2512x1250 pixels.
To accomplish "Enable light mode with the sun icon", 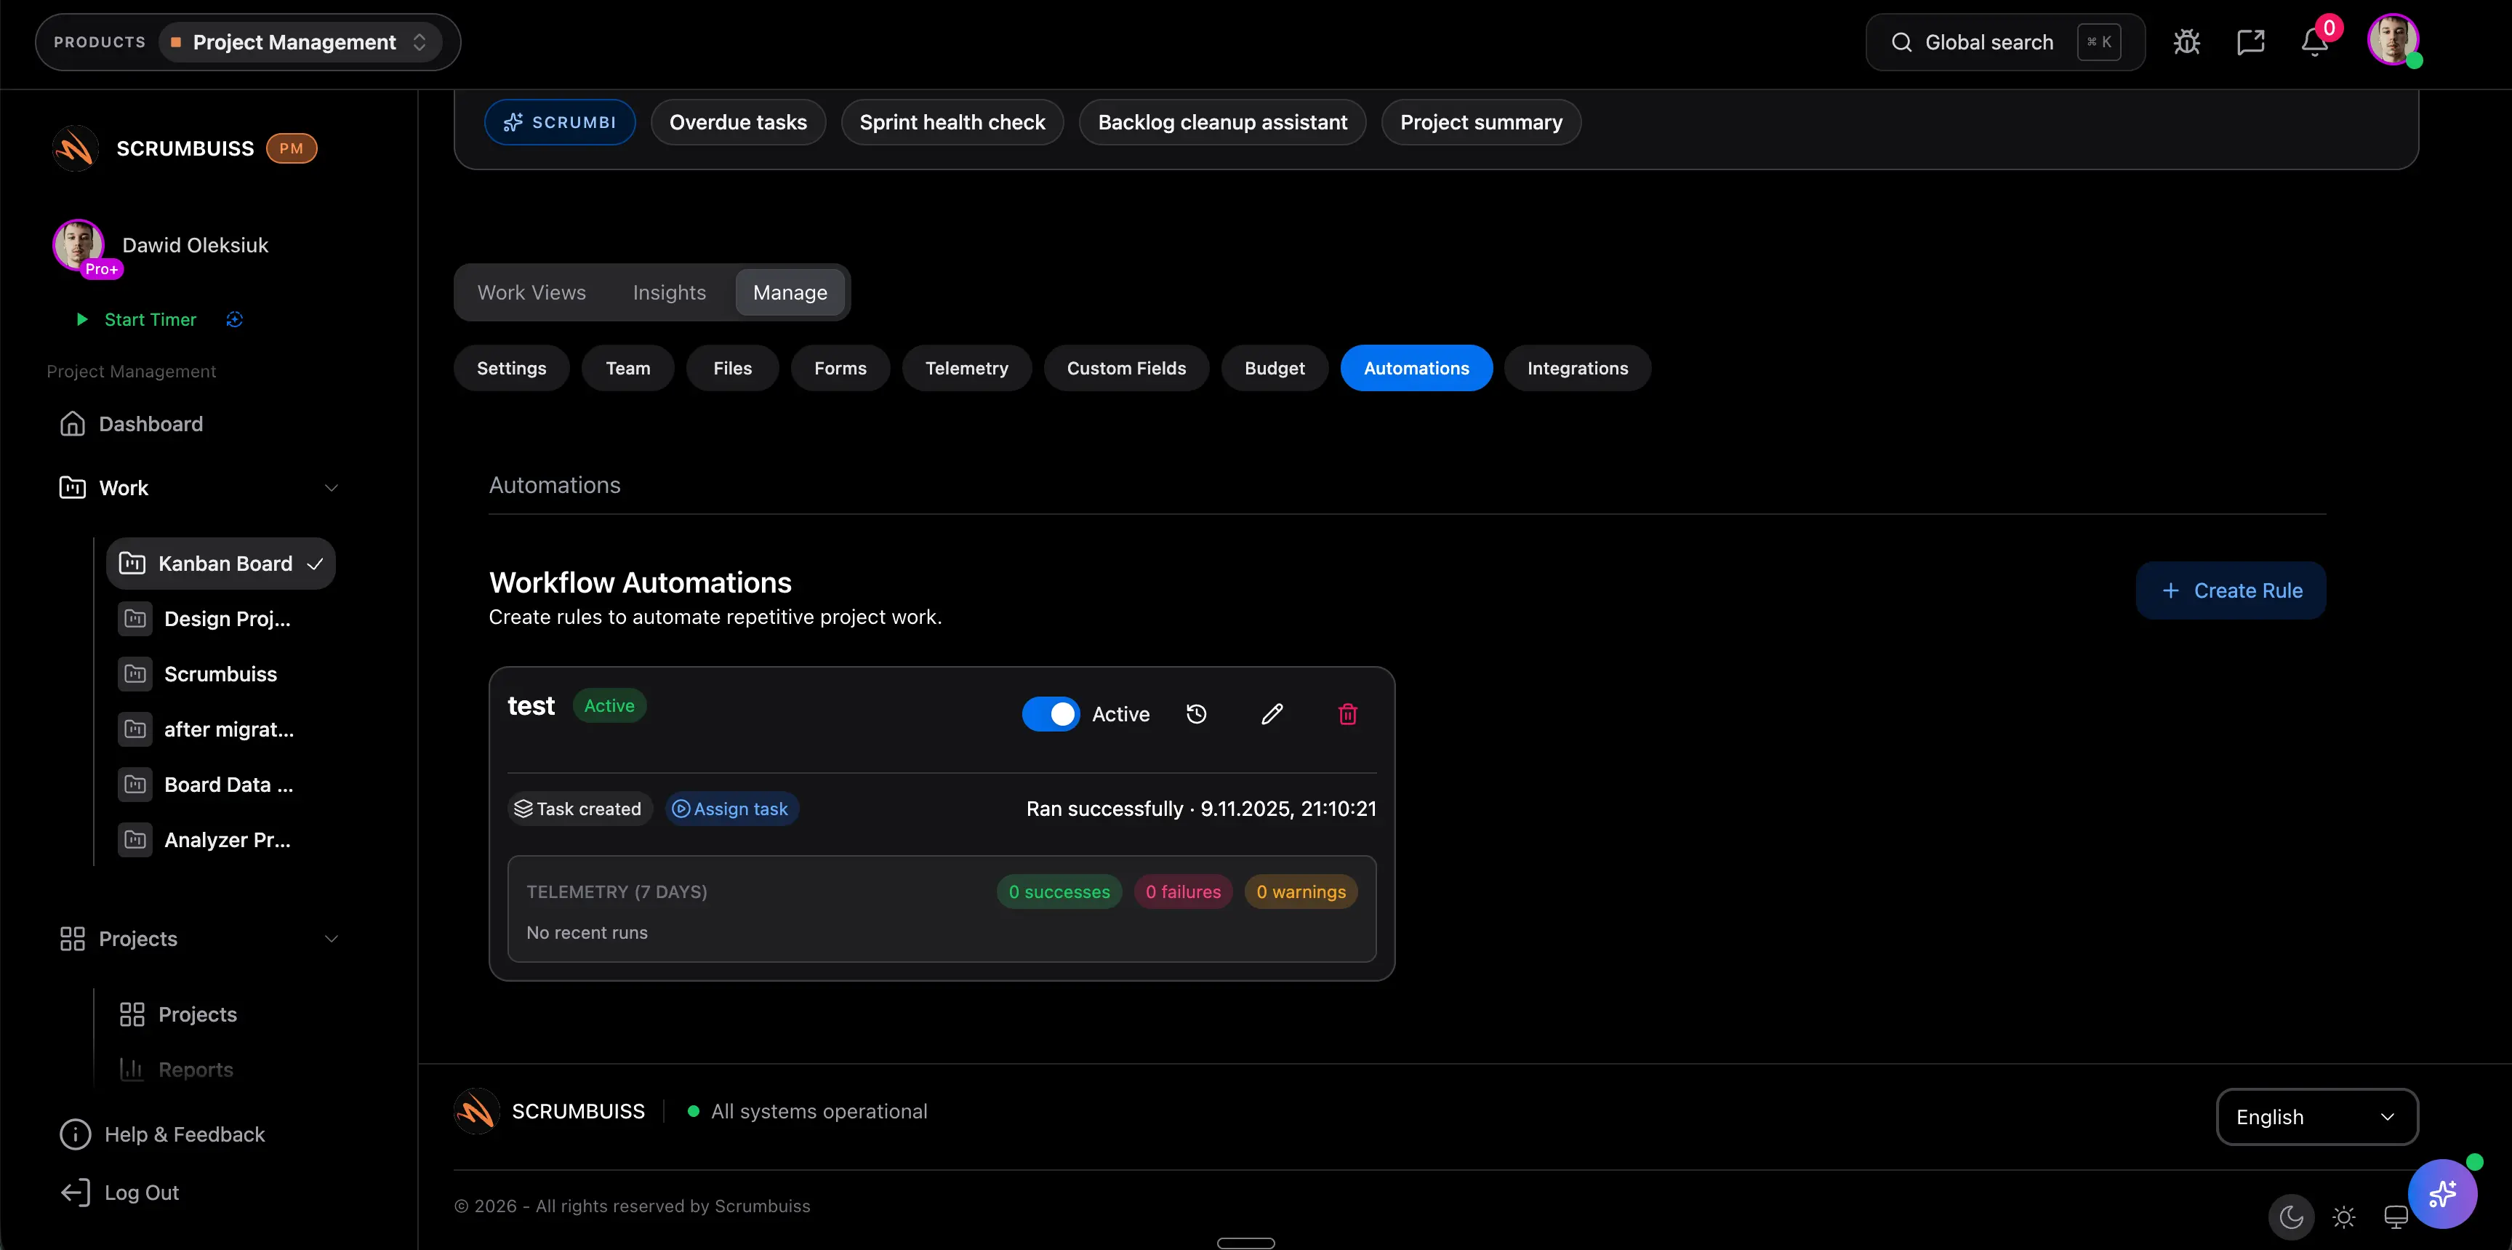I will tap(2344, 1217).
